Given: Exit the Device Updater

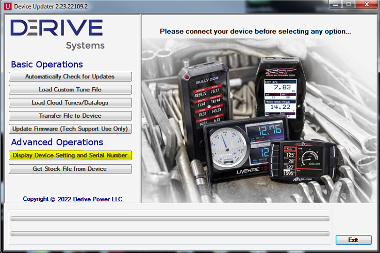Looking at the screenshot, I should point(354,240).
